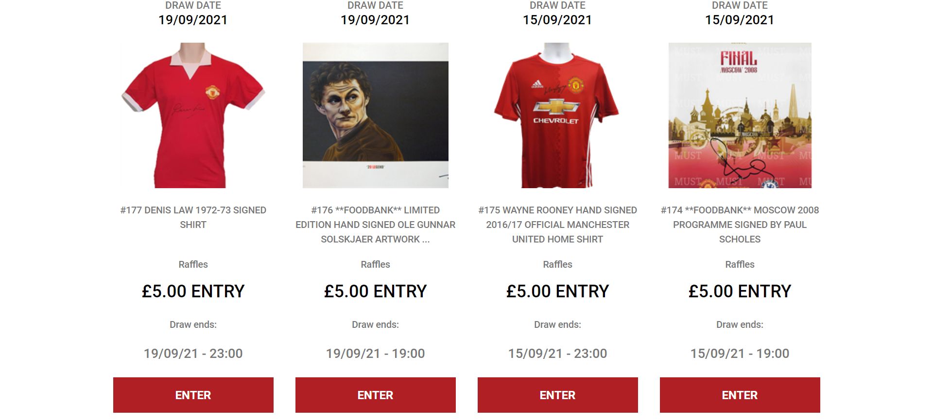Image resolution: width=933 pixels, height=420 pixels.
Task: Click Raffles category under Denis Law shirt
Action: click(193, 264)
